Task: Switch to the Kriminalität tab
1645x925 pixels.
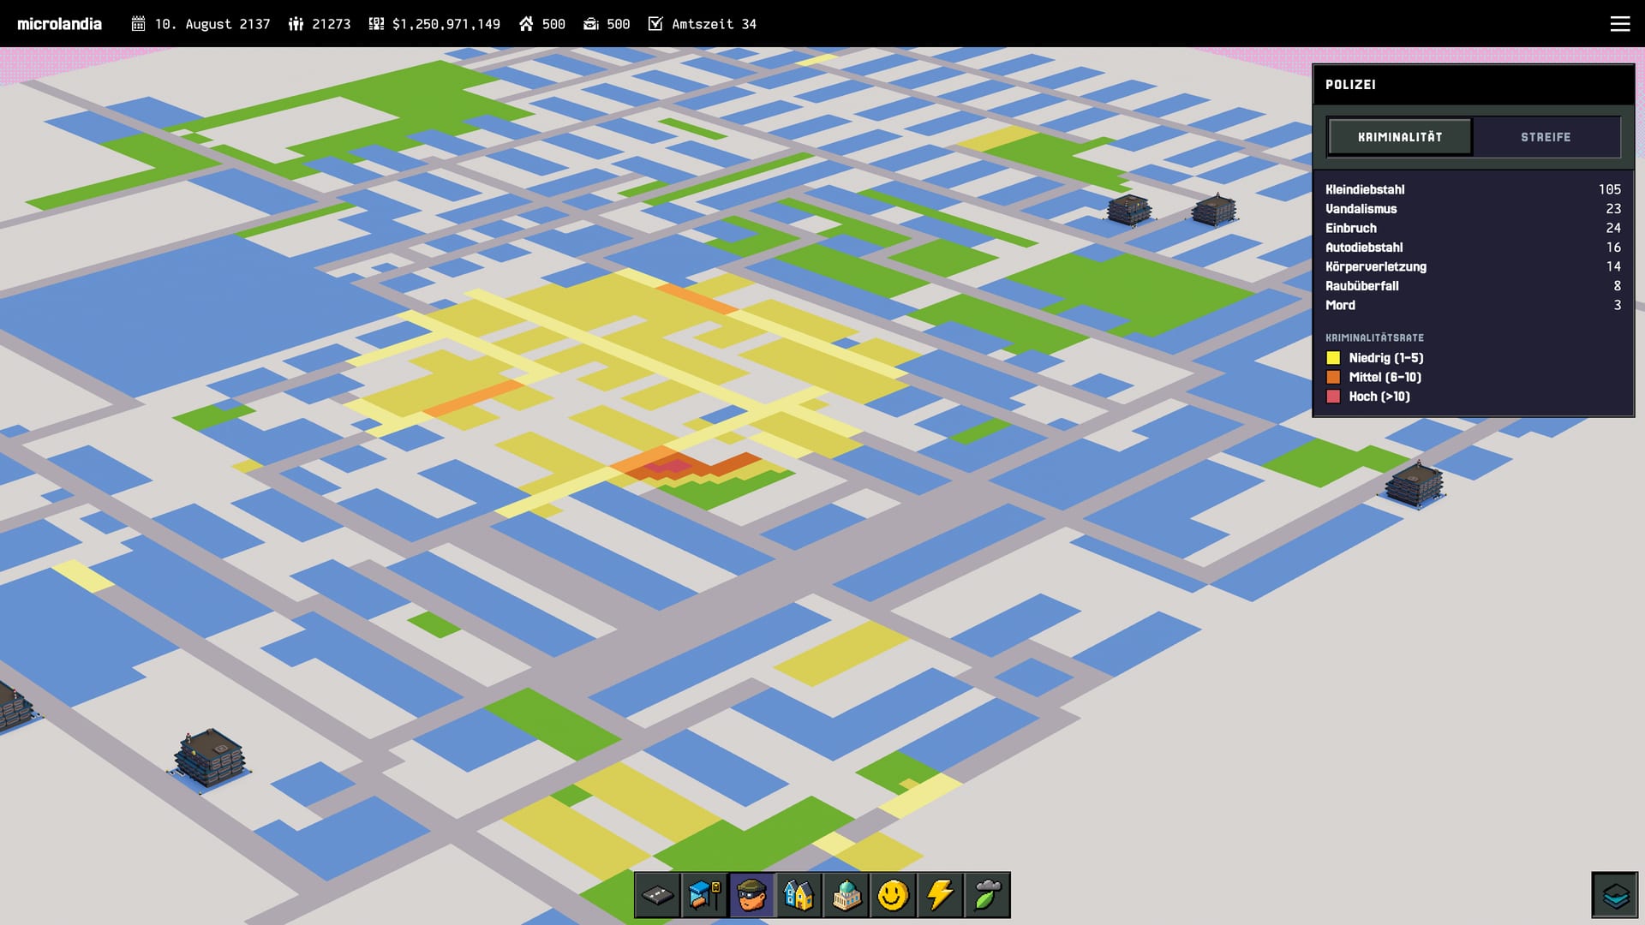Action: (x=1400, y=137)
